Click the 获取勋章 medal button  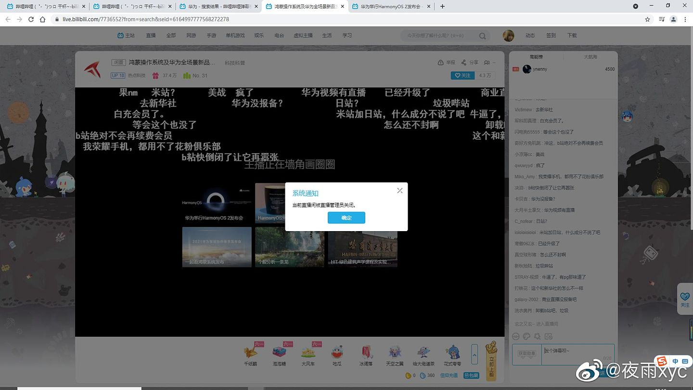526,353
